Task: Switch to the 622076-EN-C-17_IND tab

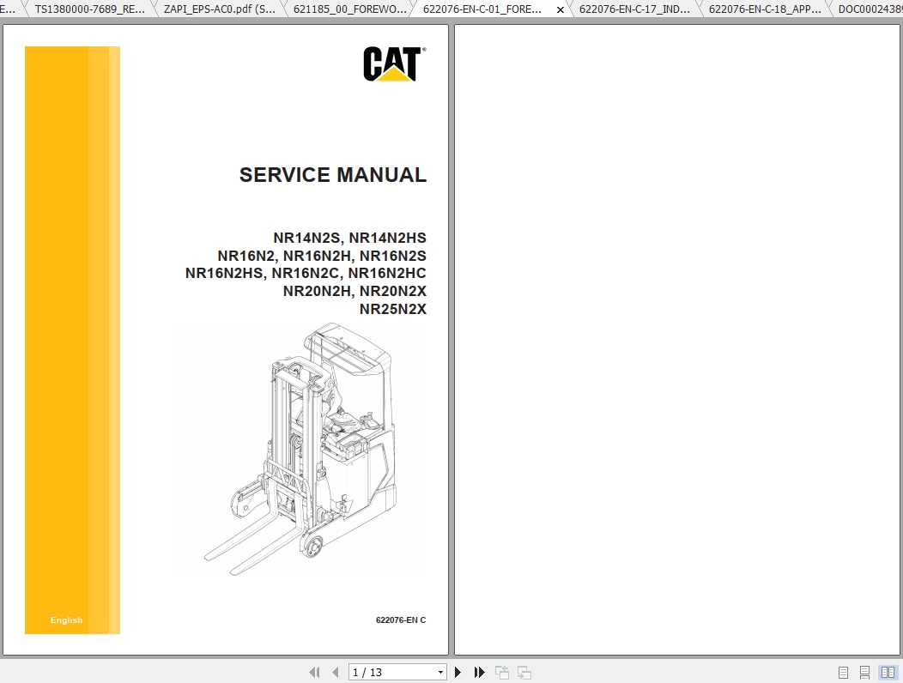Action: pos(633,9)
